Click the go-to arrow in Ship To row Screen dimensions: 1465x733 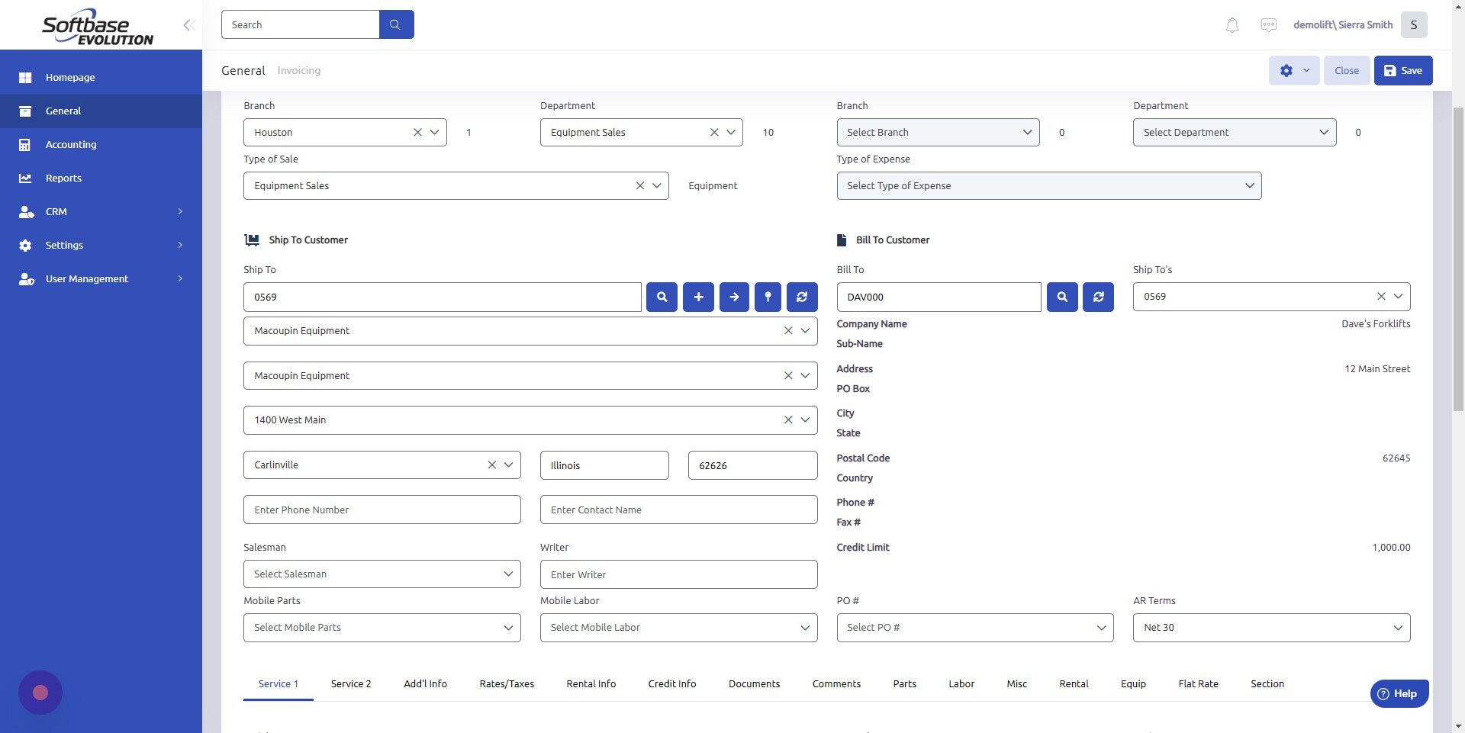(733, 297)
